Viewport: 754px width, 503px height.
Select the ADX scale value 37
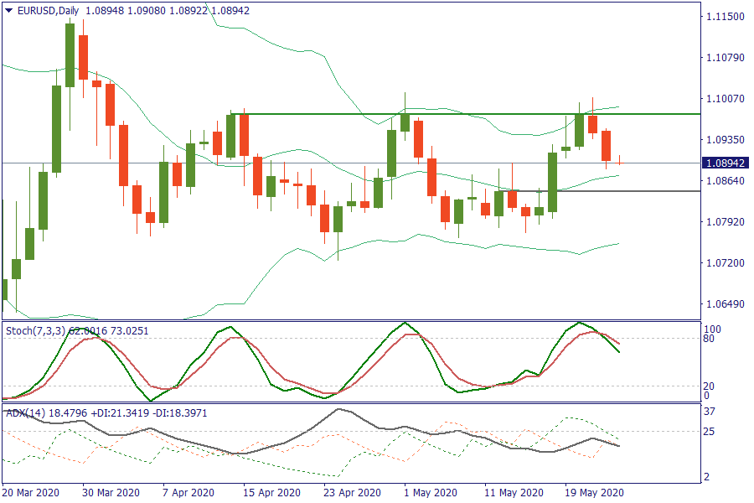(709, 412)
